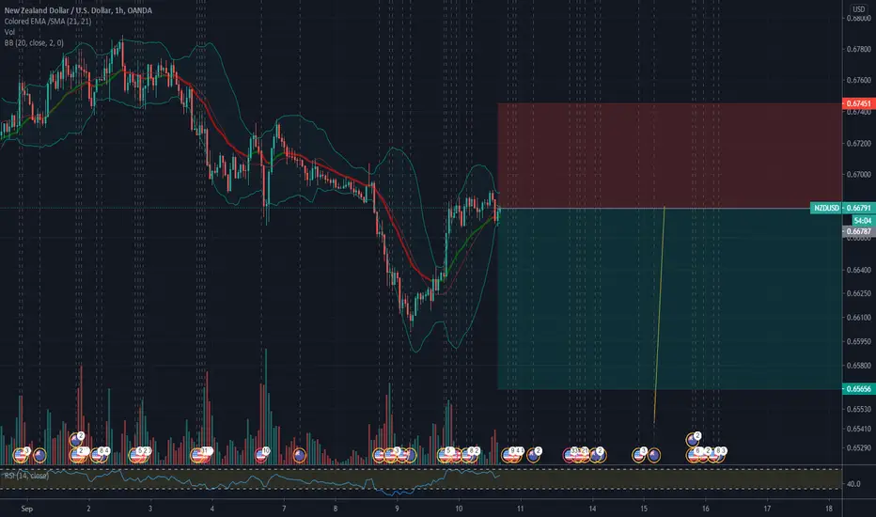876x517 pixels.
Task: Click the New Zealand flag icon with badge 2 near 11
Action: (534, 456)
